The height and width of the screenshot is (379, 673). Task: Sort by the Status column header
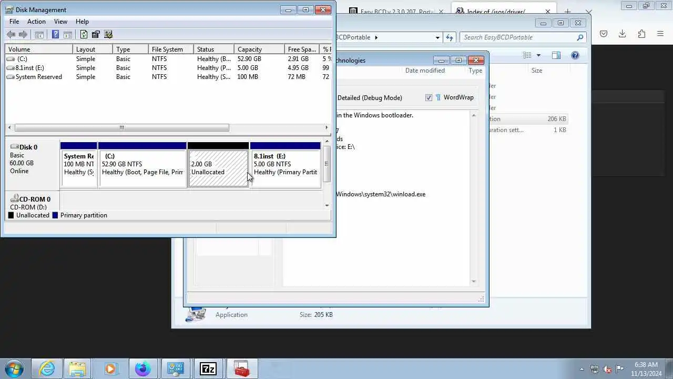pyautogui.click(x=214, y=49)
